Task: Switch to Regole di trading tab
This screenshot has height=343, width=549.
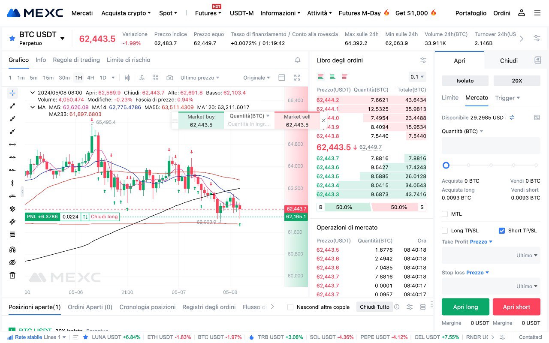Action: point(76,60)
